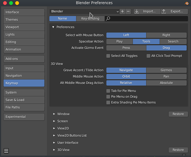The height and width of the screenshot is (157, 191).
Task: Restore the Window keymap defaults
Action: click(178, 114)
